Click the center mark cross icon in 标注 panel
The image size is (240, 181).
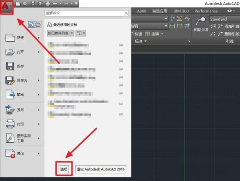point(172,19)
